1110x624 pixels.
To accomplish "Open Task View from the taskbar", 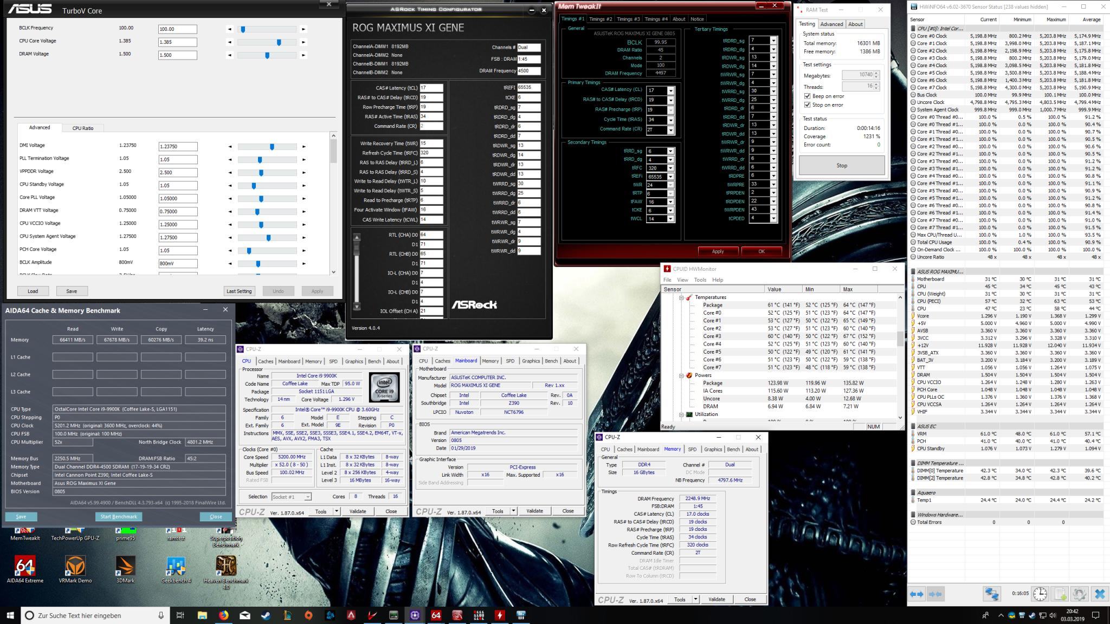I will click(180, 615).
